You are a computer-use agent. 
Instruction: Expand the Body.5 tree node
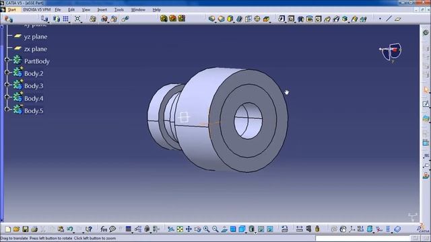coord(7,109)
